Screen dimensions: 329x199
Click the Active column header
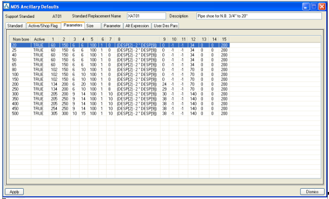coord(40,39)
